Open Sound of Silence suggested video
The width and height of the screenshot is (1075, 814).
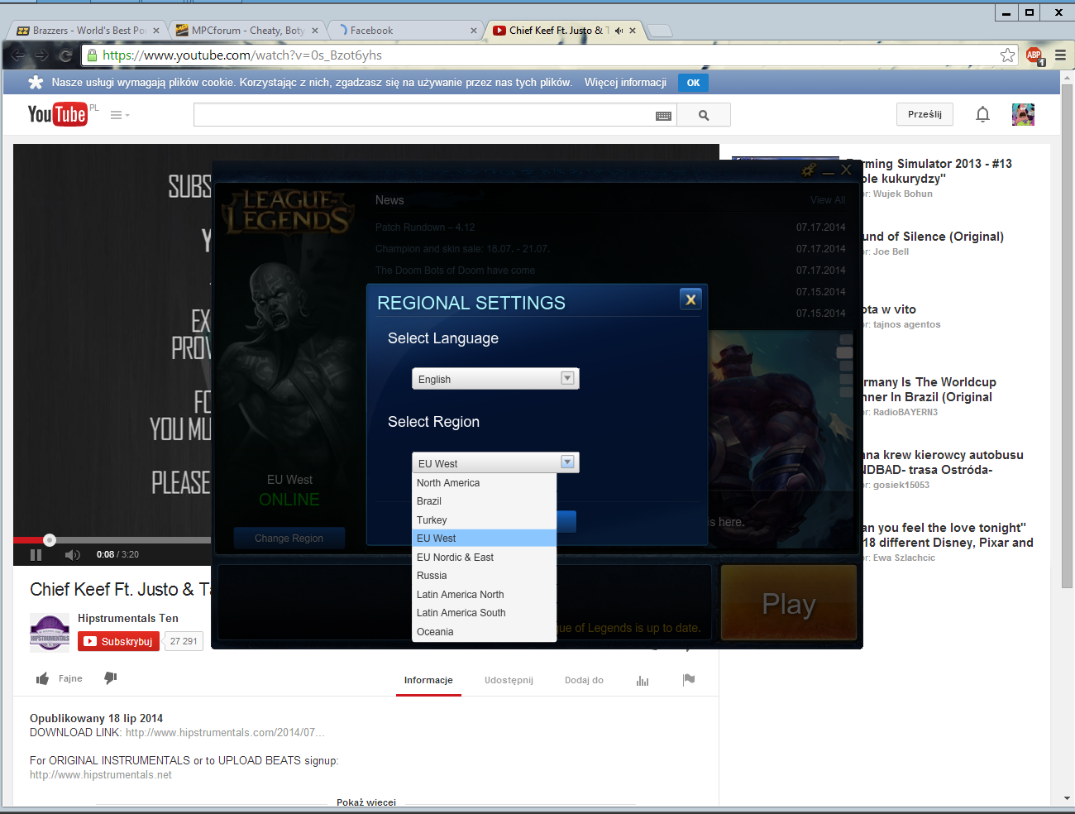932,237
